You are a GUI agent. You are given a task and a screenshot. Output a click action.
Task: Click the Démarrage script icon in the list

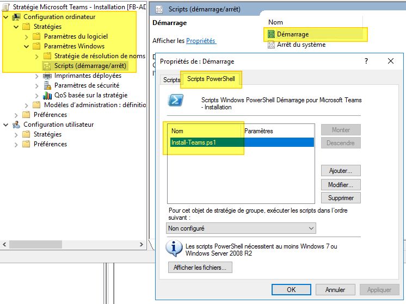click(x=271, y=34)
